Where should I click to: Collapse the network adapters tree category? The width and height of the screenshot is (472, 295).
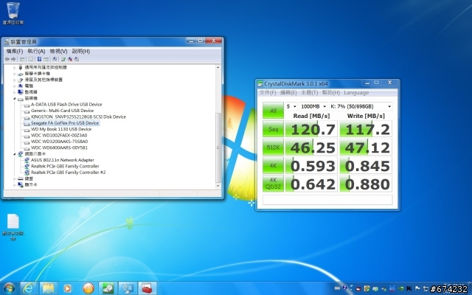14,154
